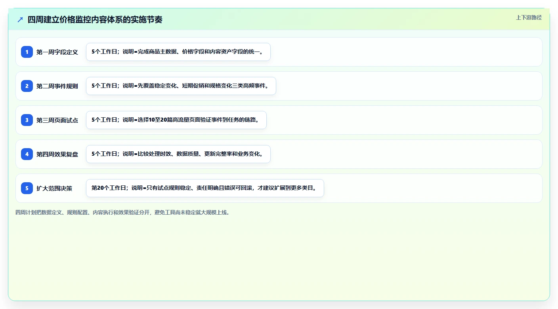Select the title 四周建立价格监控内容体系的实施节奏

coord(95,20)
